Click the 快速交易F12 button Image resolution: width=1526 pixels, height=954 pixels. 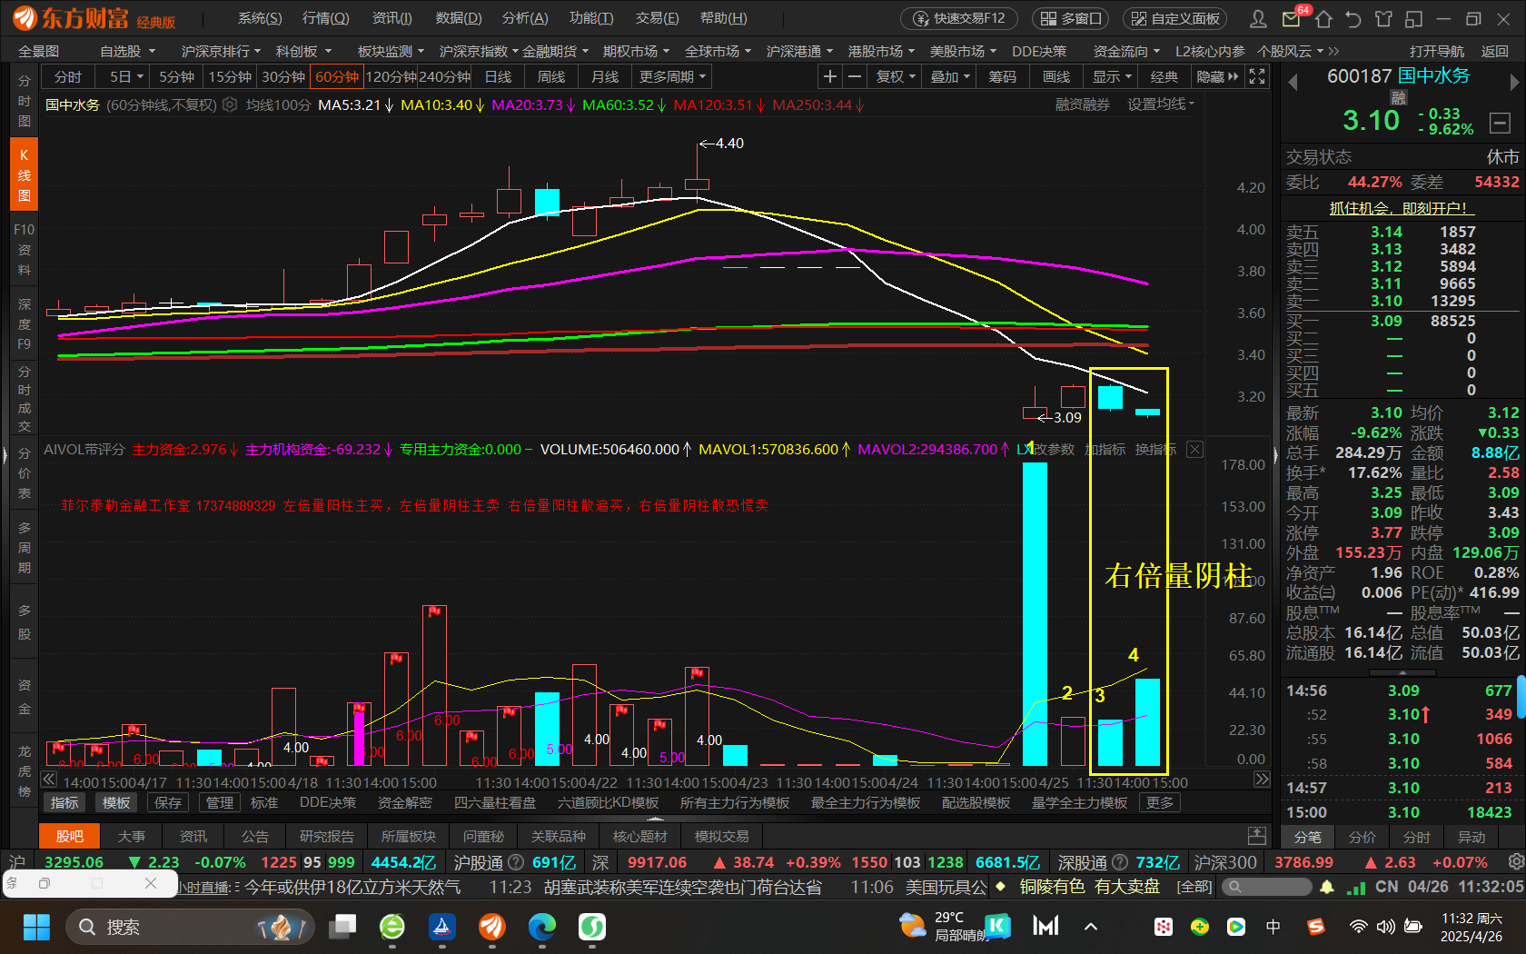[x=959, y=18]
